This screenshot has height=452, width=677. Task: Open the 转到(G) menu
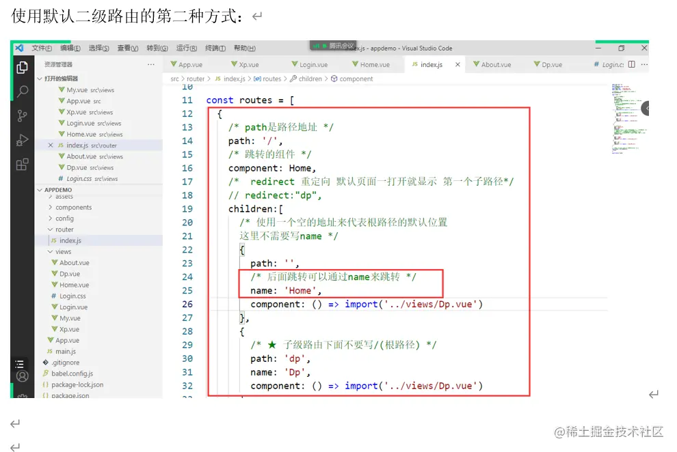click(157, 48)
